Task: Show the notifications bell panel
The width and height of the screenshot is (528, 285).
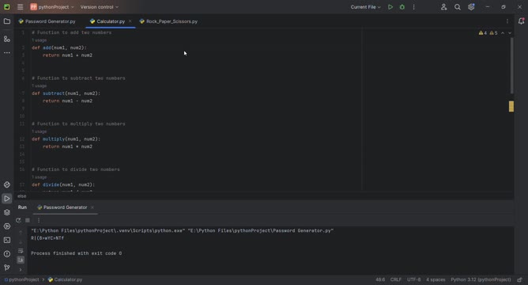Action: pos(521,21)
